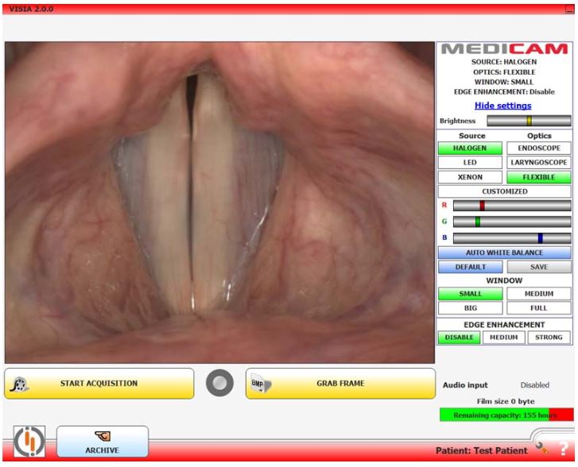Image resolution: width=578 pixels, height=467 pixels.
Task: Click the question mark help icon
Action: pos(563,450)
